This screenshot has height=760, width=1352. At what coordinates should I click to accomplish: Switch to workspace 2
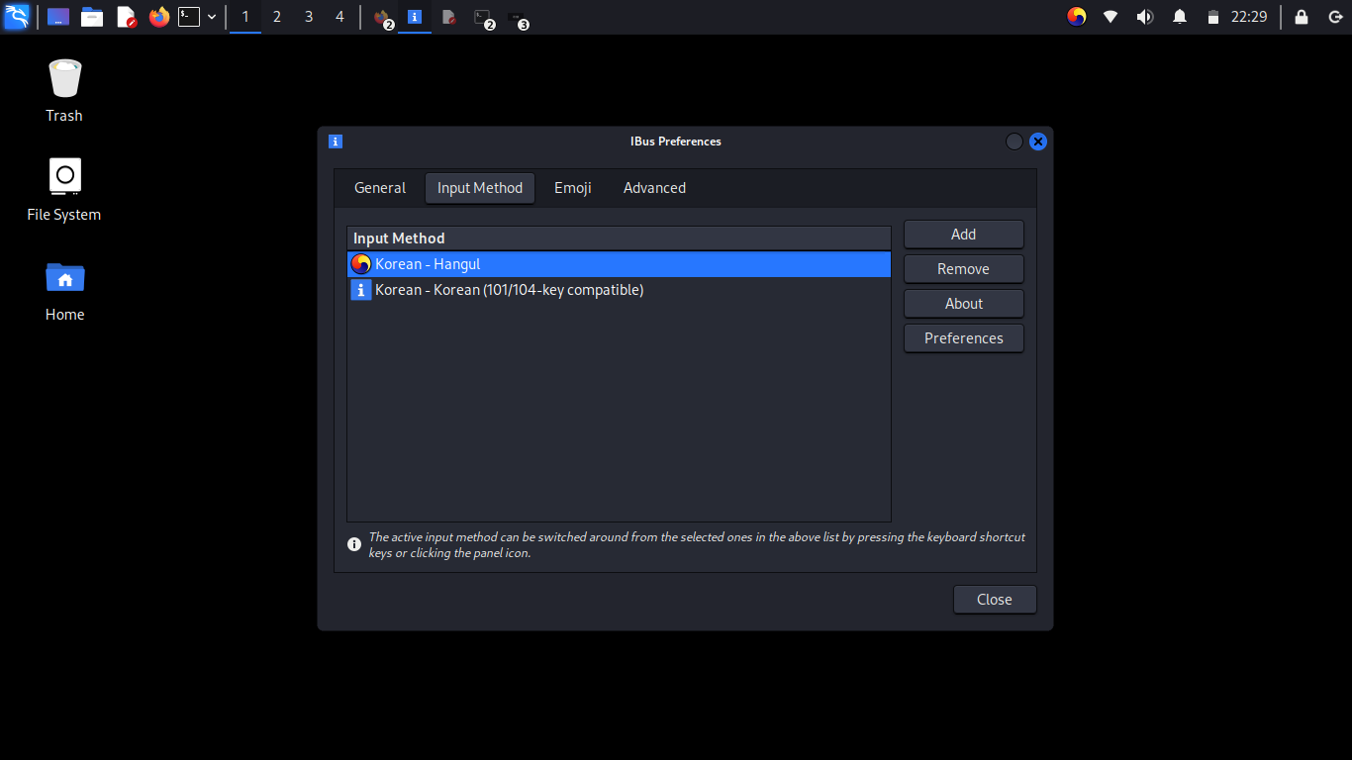pyautogui.click(x=277, y=17)
